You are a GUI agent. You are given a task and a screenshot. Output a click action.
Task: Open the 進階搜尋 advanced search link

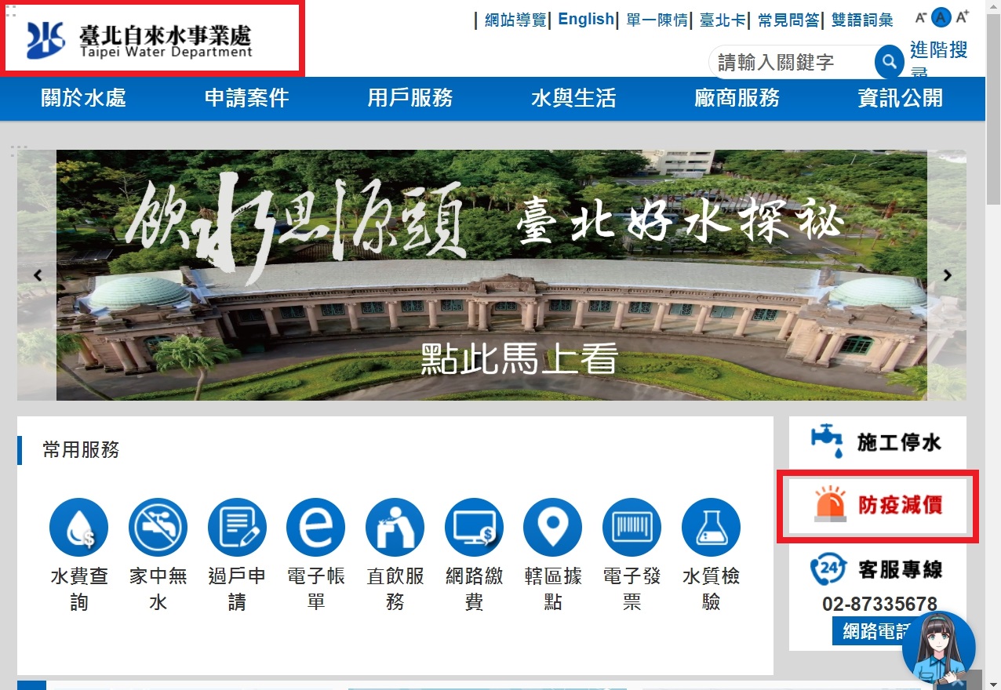click(x=939, y=60)
